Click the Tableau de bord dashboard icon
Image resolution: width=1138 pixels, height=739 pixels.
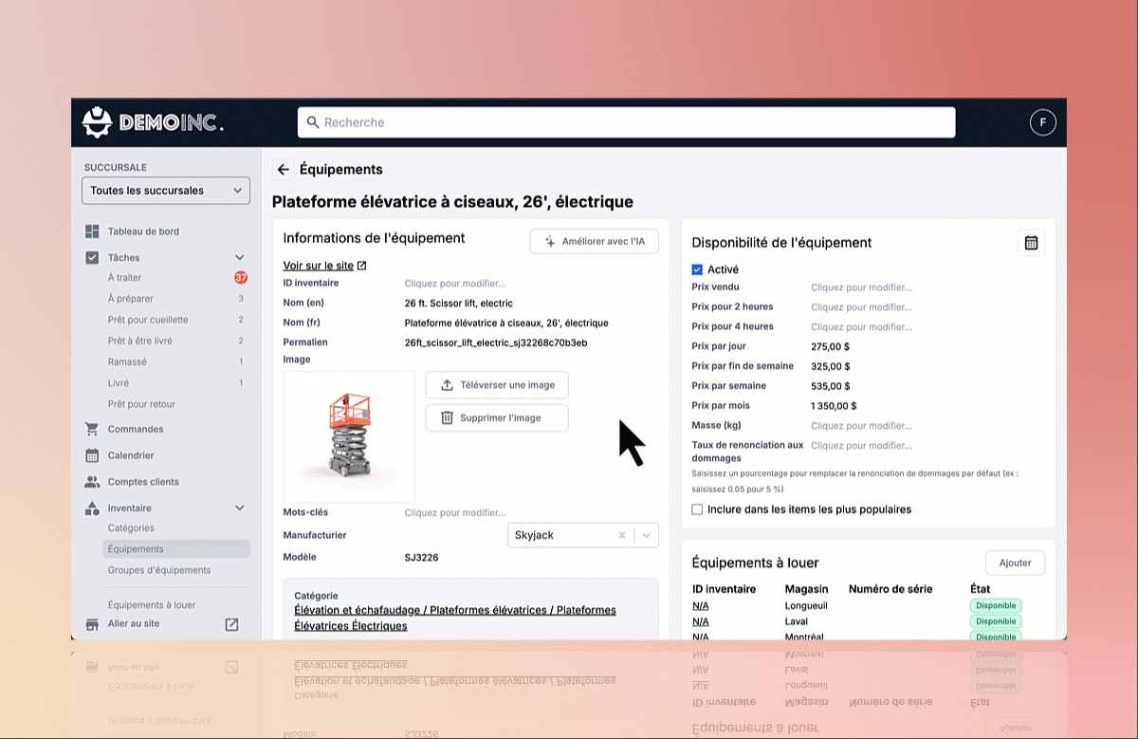pyautogui.click(x=92, y=231)
